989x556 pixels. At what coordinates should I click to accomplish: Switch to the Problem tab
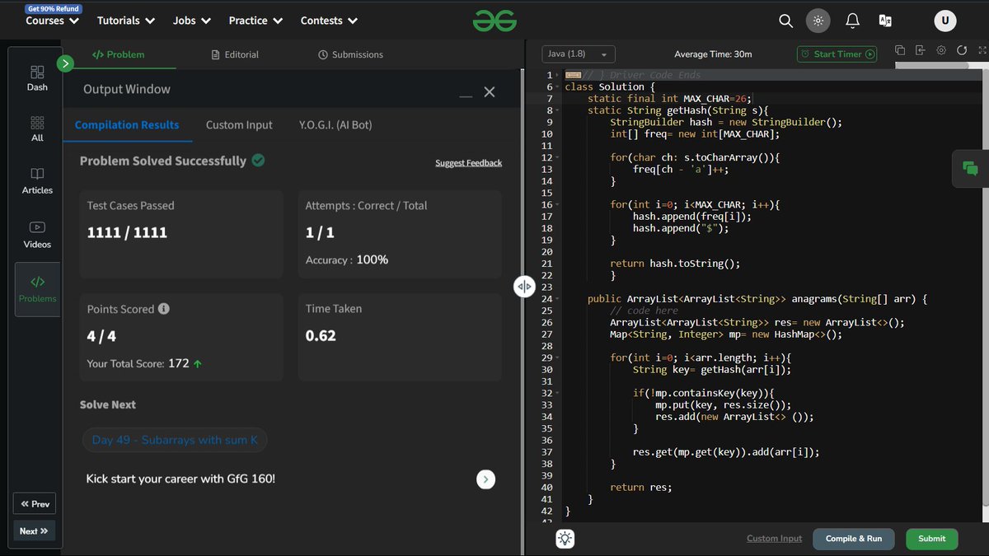pos(118,54)
